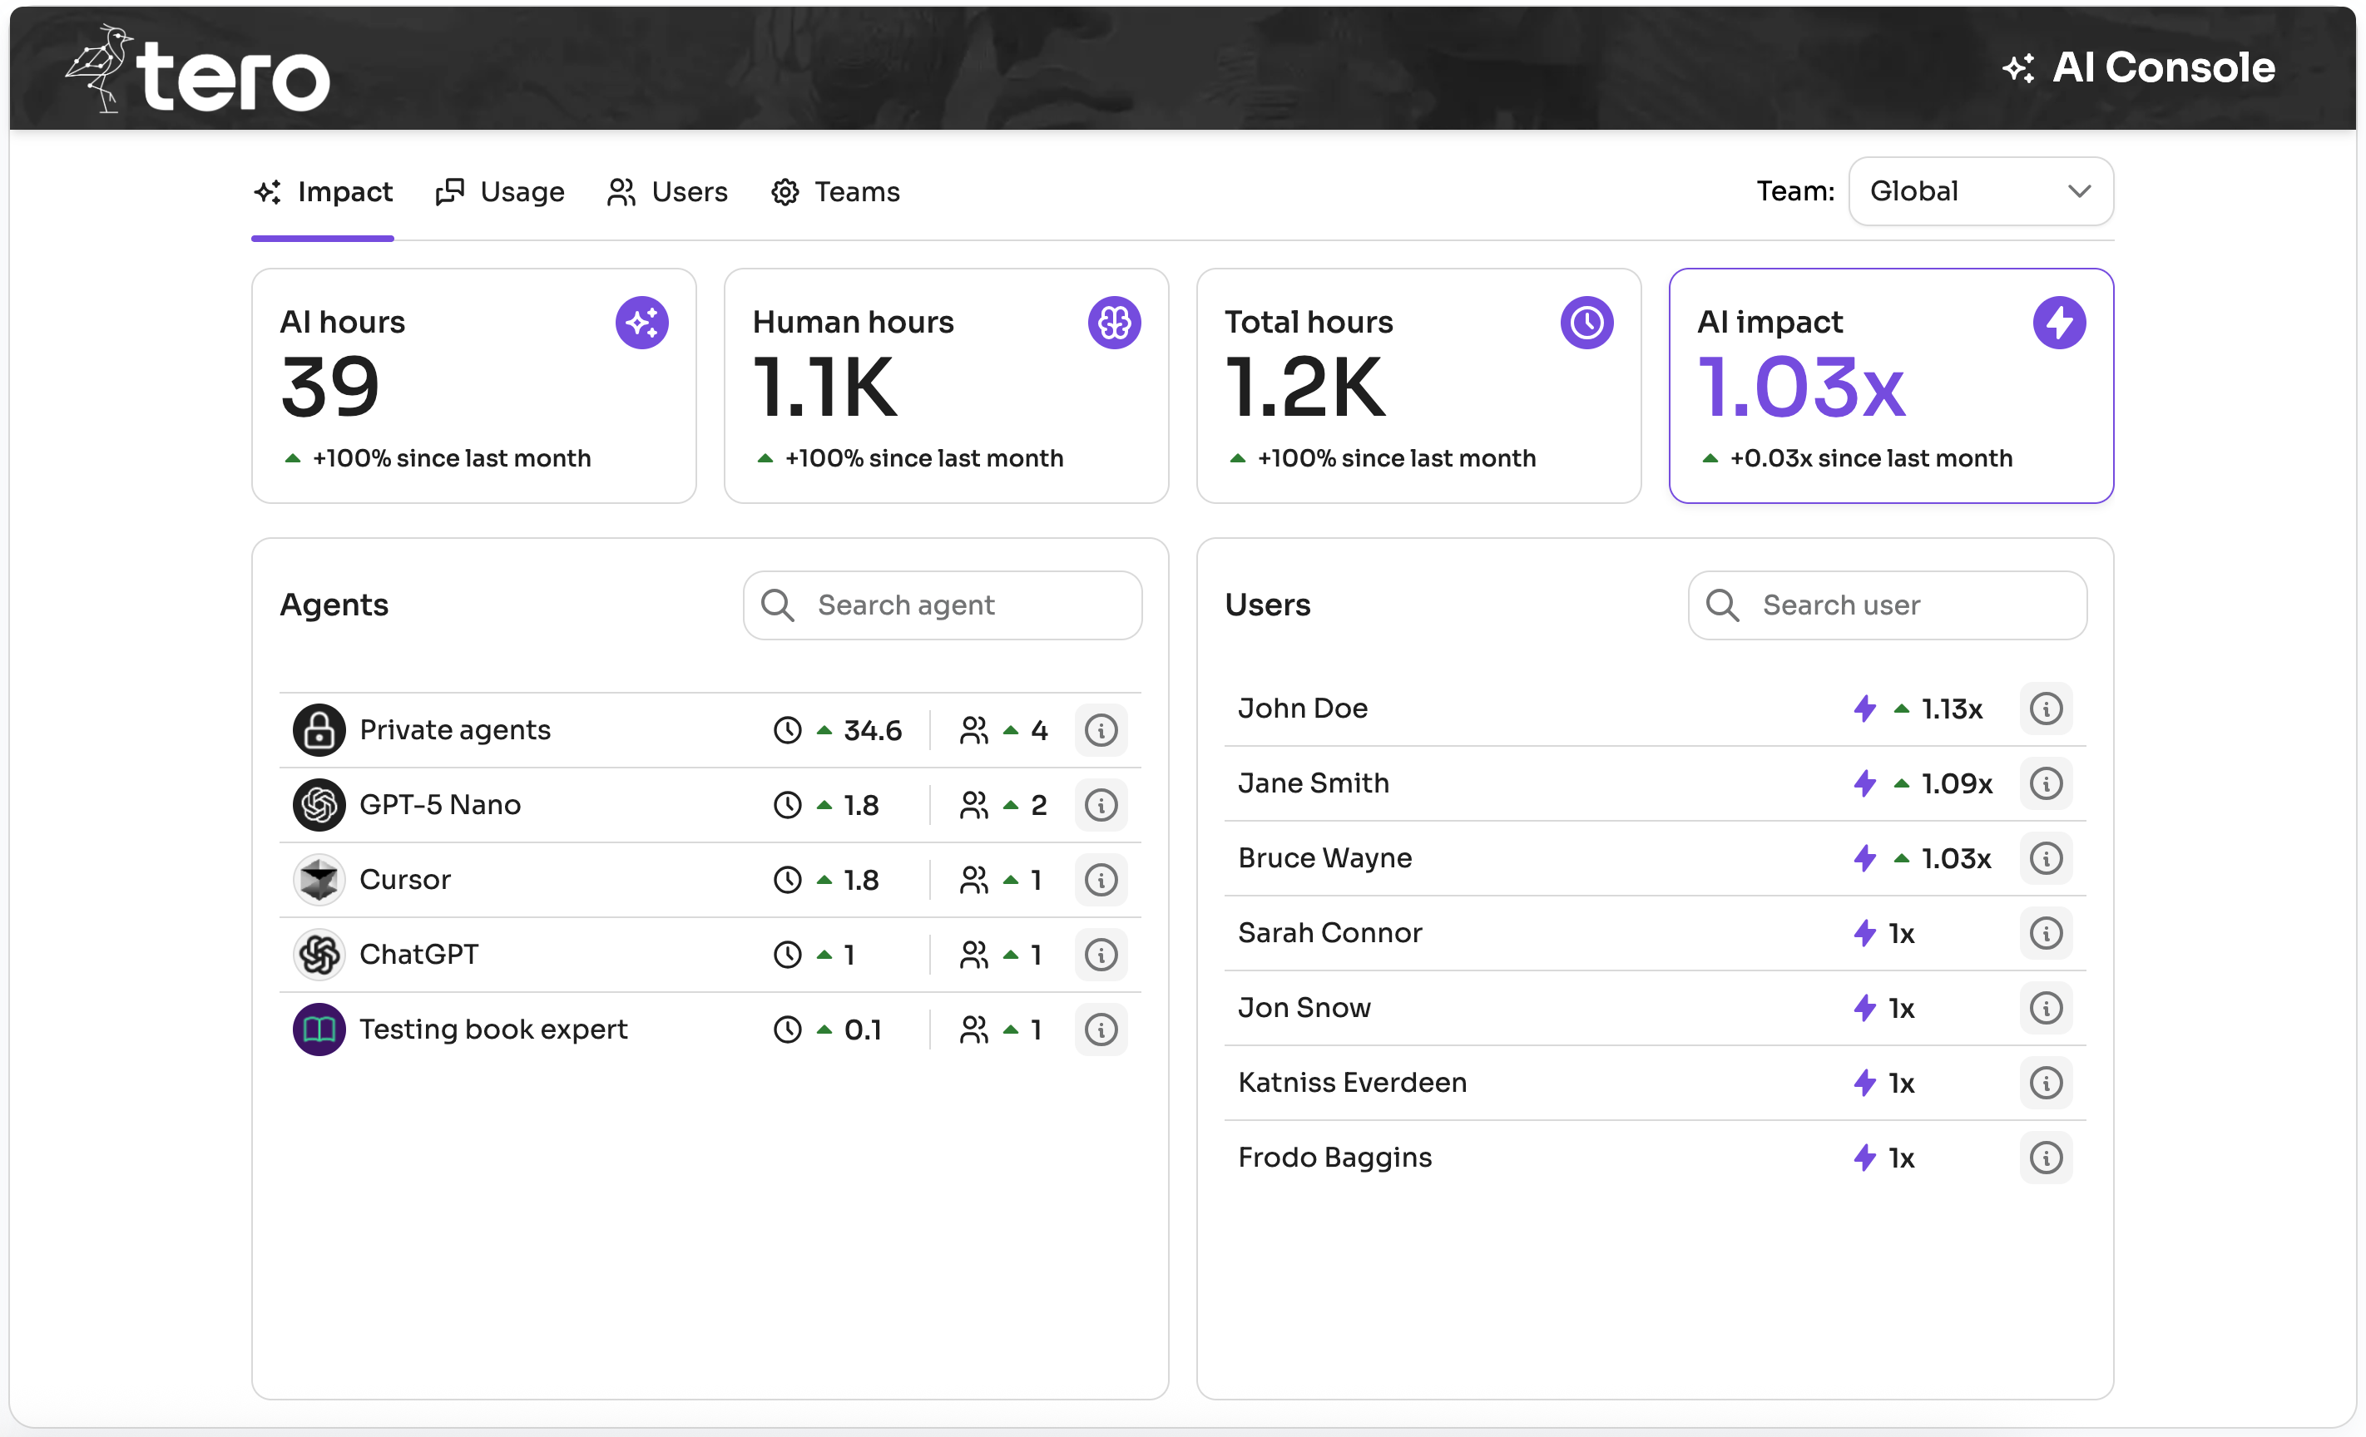The height and width of the screenshot is (1437, 2366).
Task: Go to the Teams tab
Action: tap(835, 192)
